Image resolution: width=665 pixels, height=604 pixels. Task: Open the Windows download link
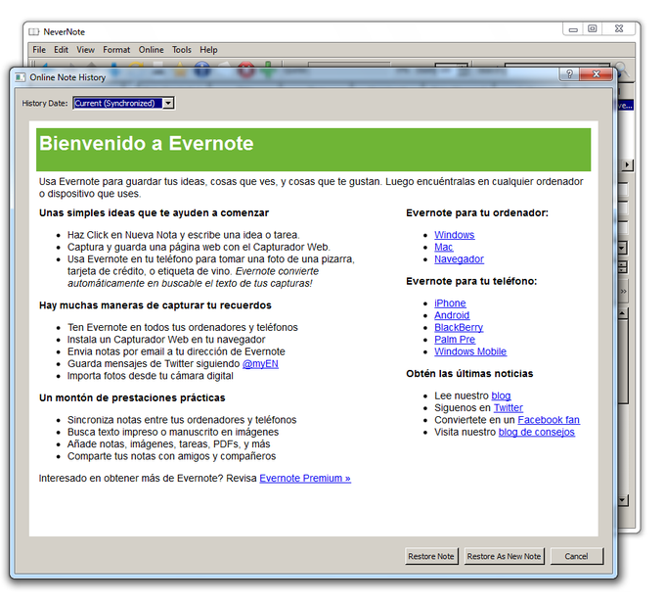click(x=454, y=235)
